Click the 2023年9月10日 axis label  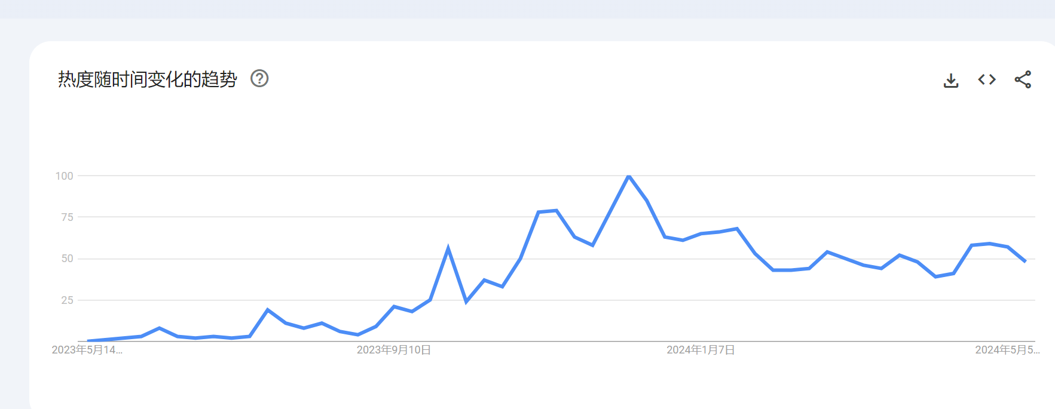394,350
